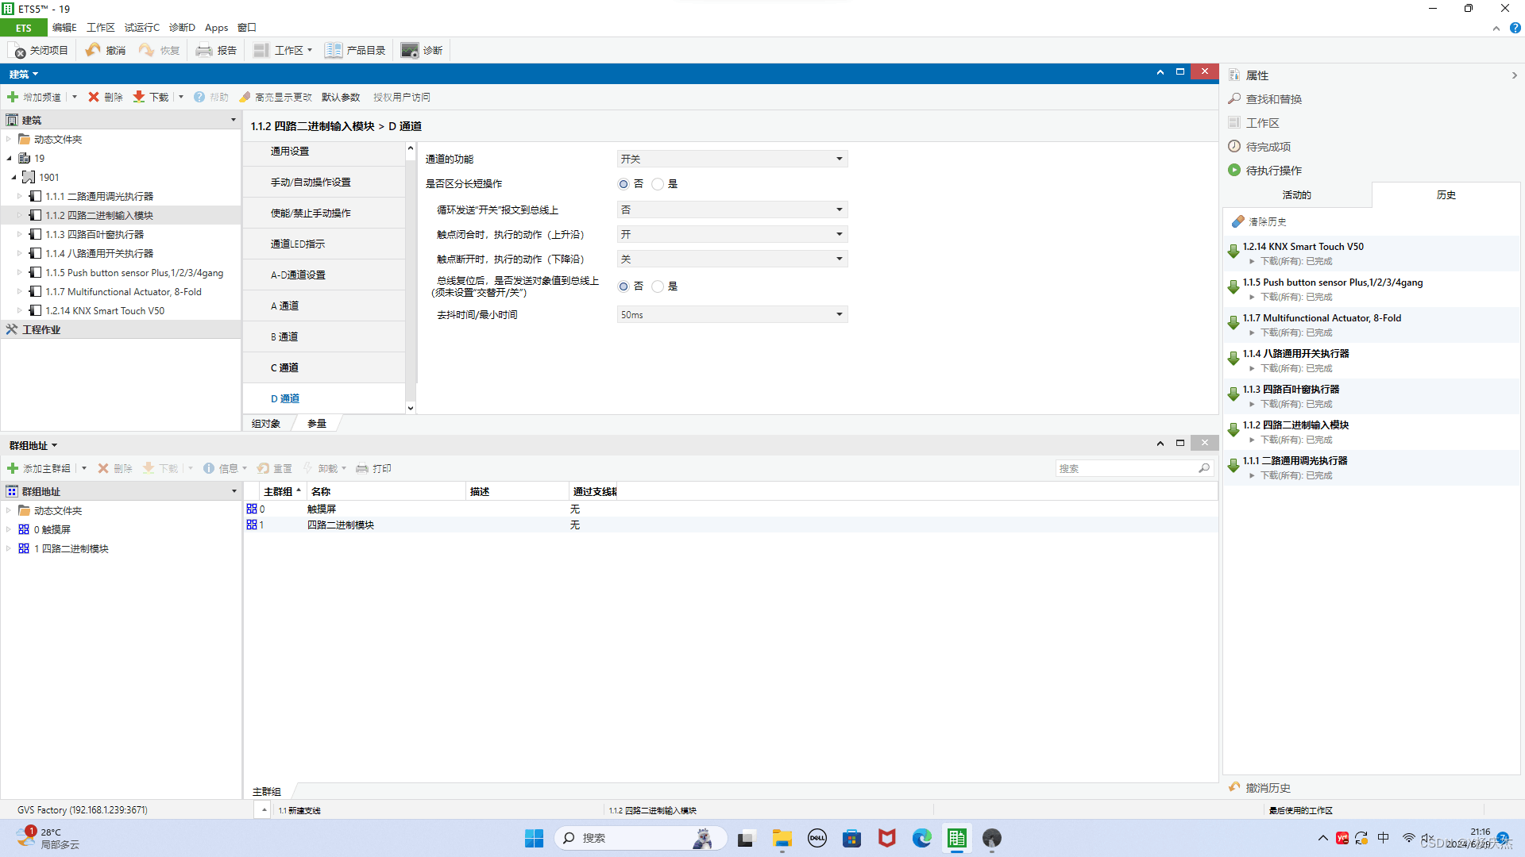Click Undo History (撤消历史) link

tap(1268, 787)
